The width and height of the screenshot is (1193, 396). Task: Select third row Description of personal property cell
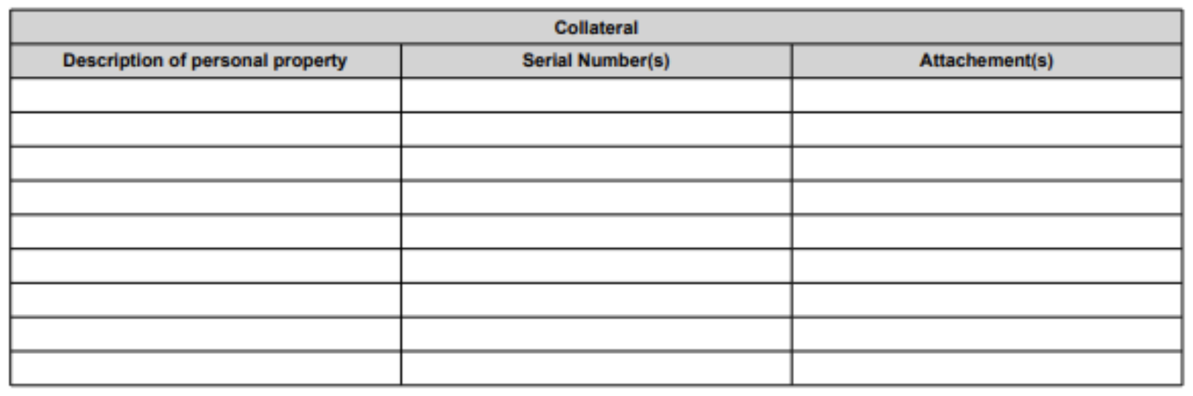tap(205, 163)
